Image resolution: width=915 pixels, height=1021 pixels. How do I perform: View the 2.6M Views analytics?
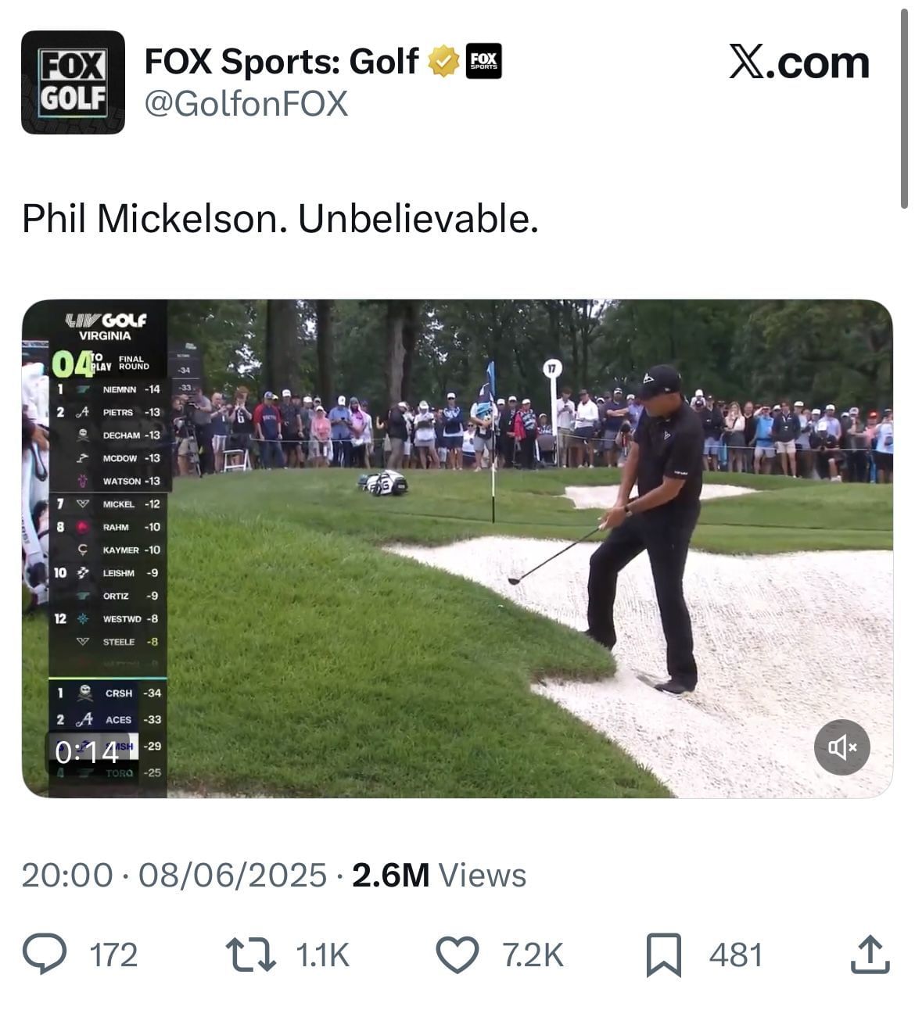tap(440, 875)
